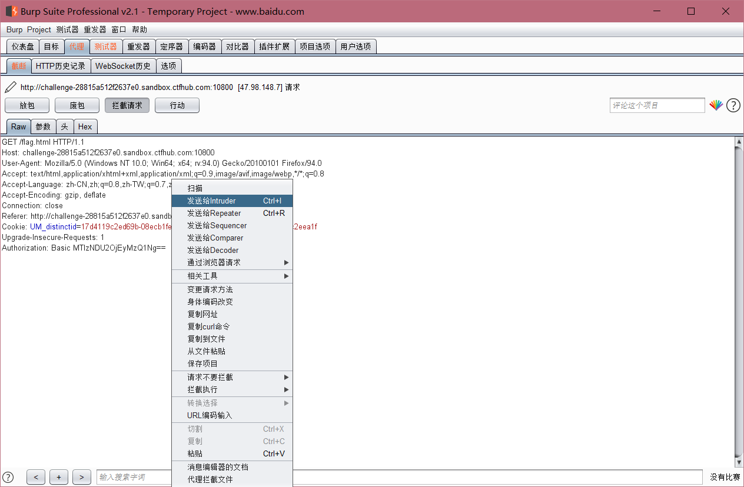
Task: Open the rainbow highlight color picker
Action: pyautogui.click(x=716, y=105)
